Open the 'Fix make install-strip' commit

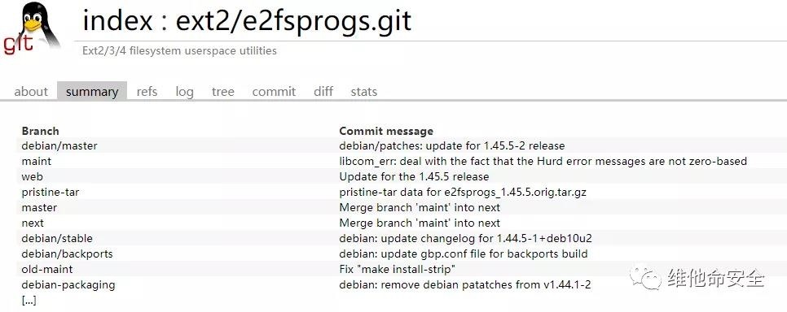pyautogui.click(x=397, y=269)
